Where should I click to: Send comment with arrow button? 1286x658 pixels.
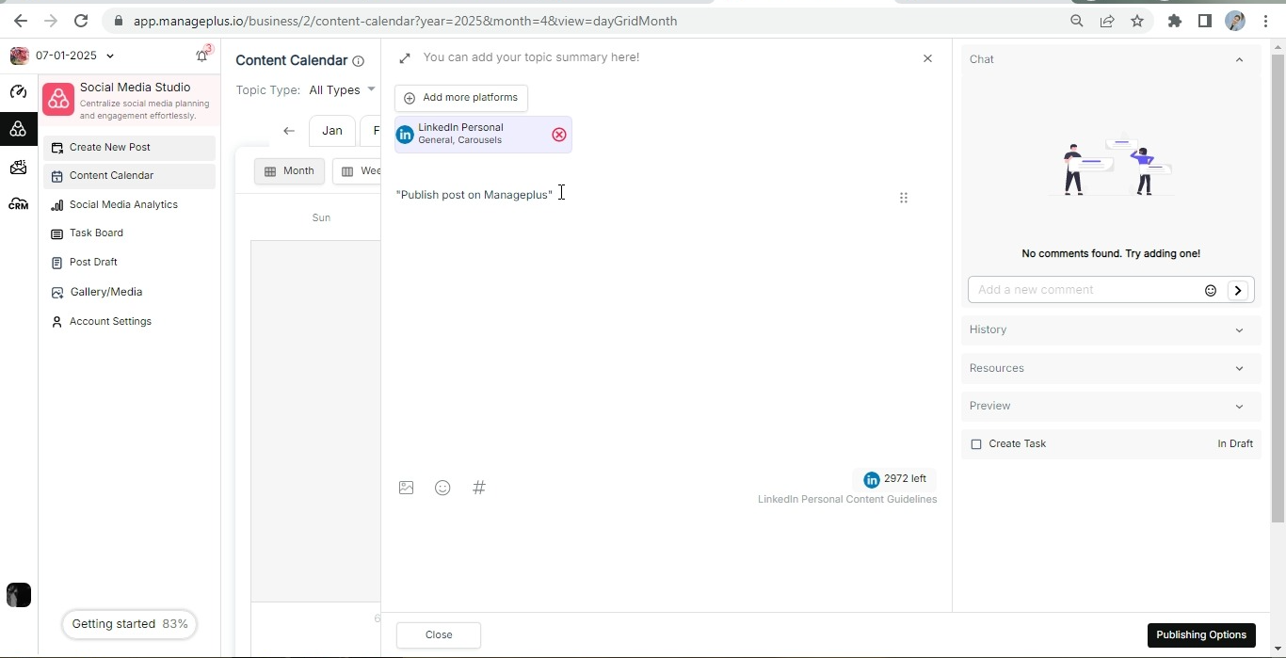coord(1238,291)
